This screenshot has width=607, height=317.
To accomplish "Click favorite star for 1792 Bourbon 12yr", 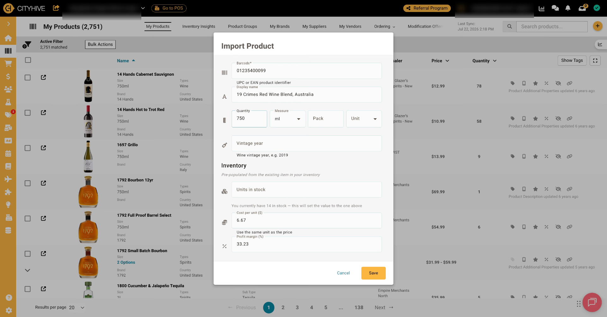I will [x=535, y=189].
